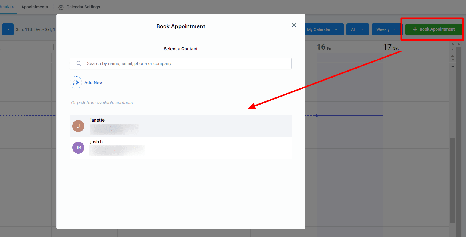
Task: Go to next week using arrow button
Action: (x=8, y=29)
